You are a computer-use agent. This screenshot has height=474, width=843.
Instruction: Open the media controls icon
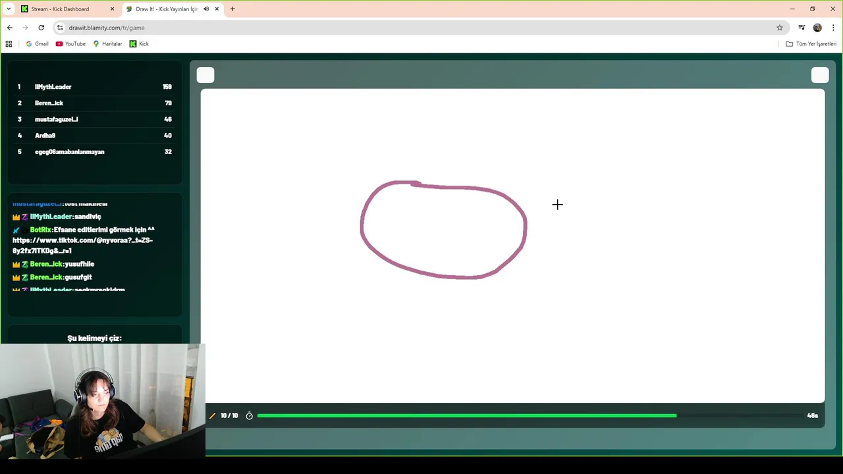(x=802, y=28)
